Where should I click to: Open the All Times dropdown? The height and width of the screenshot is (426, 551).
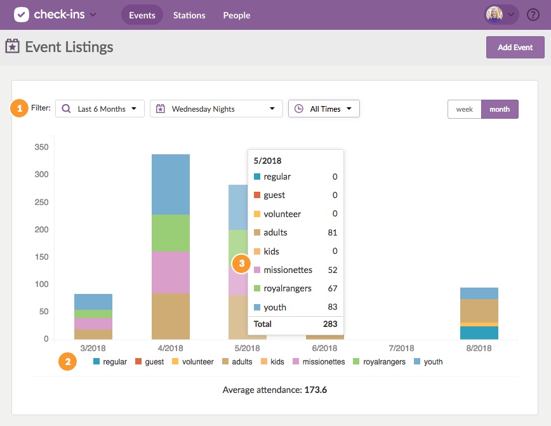tap(324, 109)
